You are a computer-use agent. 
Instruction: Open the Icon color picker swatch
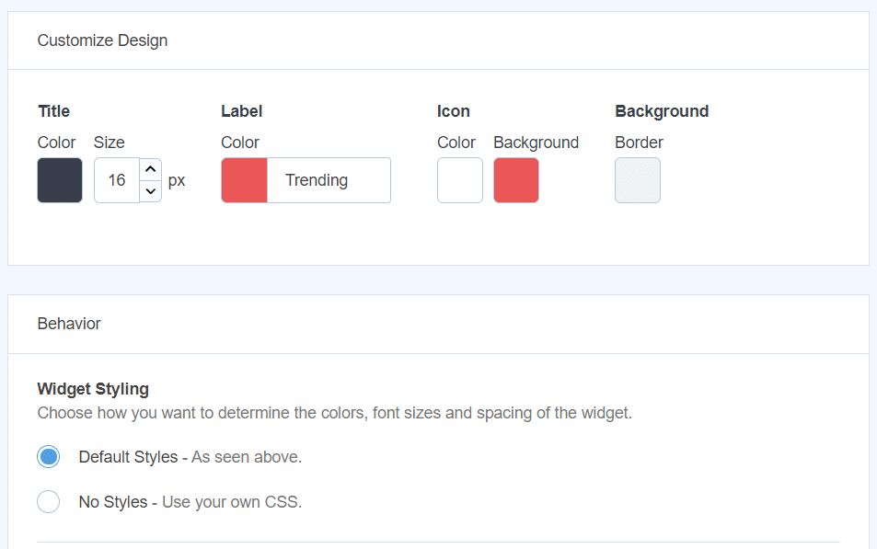(459, 179)
